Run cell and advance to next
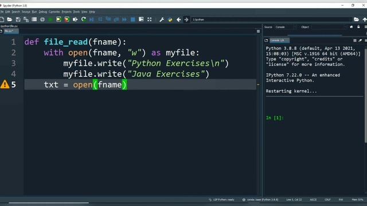The width and height of the screenshot is (367, 206). [x=67, y=19]
